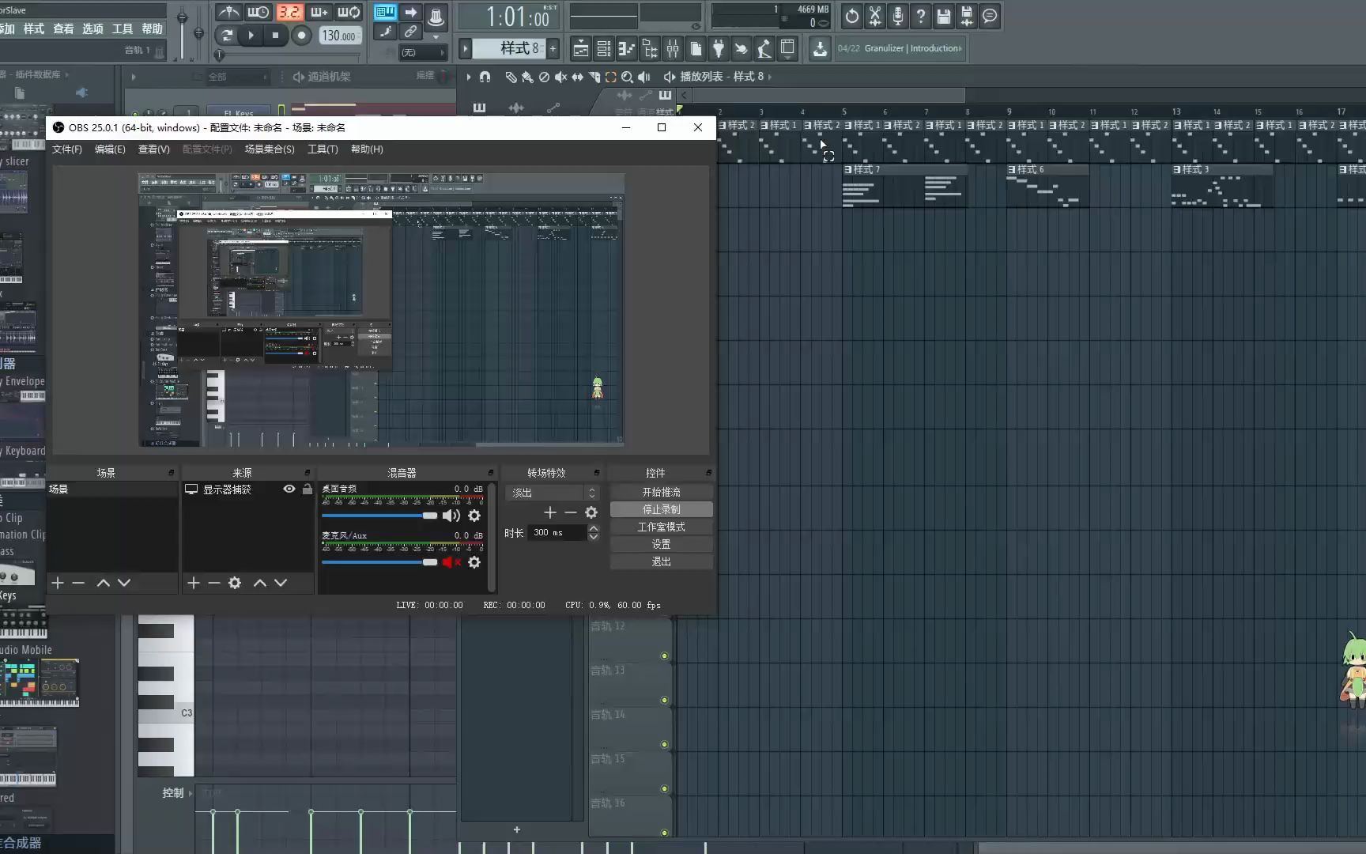Click OBS 退出 button
Screen dimensions: 1366x854
point(661,561)
